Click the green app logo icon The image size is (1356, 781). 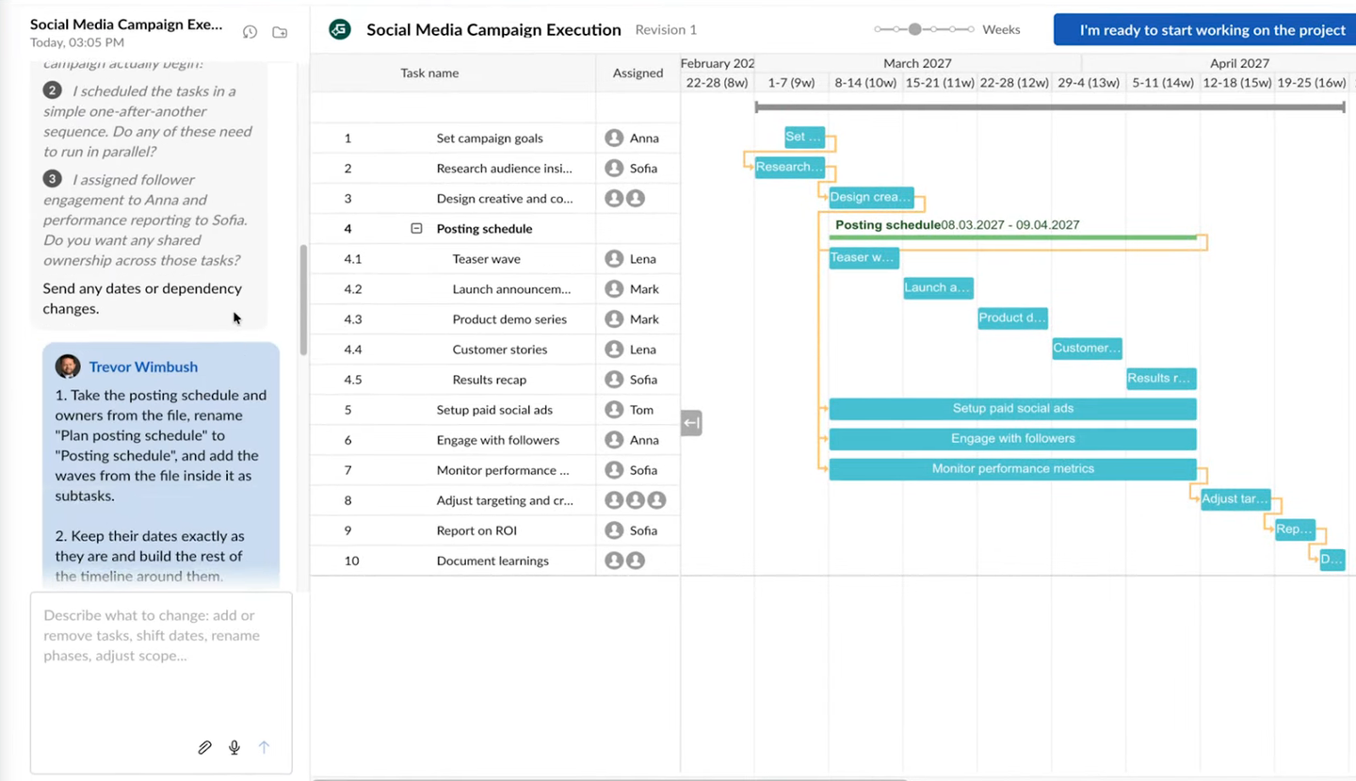[x=339, y=29]
